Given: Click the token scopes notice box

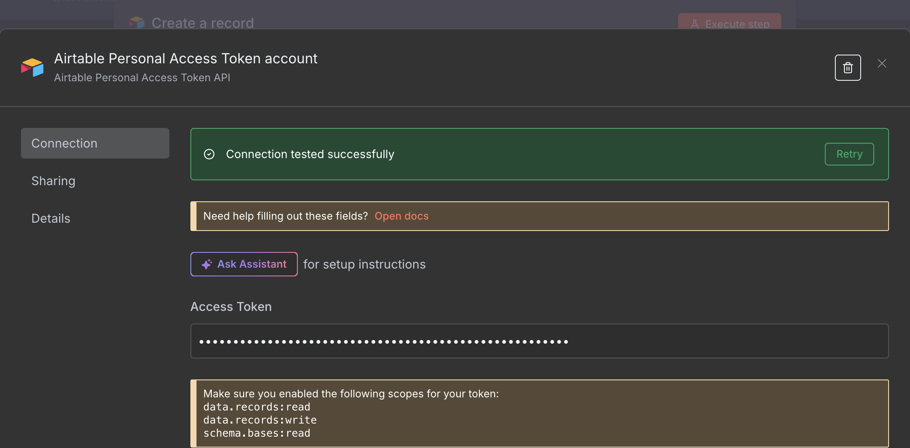Looking at the screenshot, I should tap(539, 413).
